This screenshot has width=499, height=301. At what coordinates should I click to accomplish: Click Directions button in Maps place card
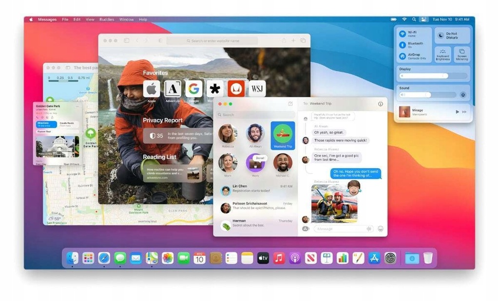pyautogui.click(x=46, y=124)
